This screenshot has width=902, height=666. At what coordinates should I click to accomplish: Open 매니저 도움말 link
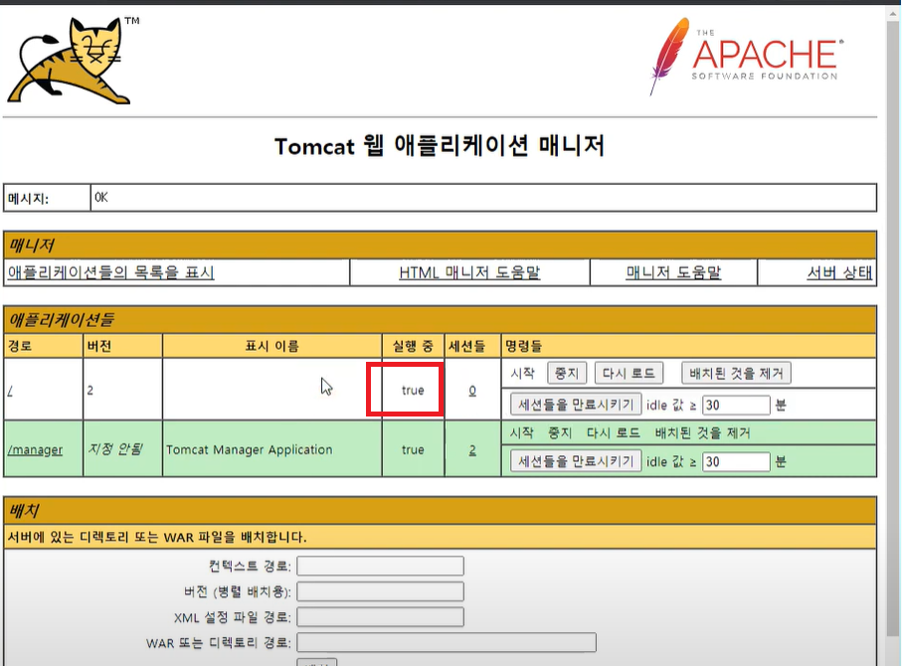pyautogui.click(x=673, y=272)
